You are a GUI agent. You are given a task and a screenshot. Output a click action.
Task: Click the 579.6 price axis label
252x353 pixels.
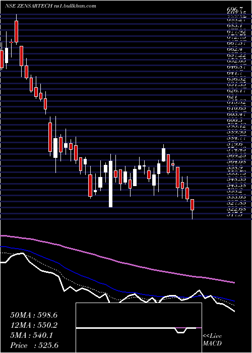coord(234,143)
